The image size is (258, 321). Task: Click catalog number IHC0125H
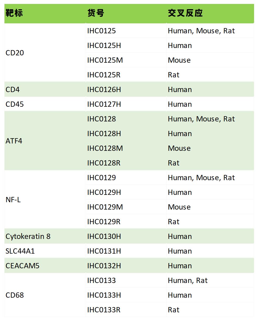(x=104, y=46)
